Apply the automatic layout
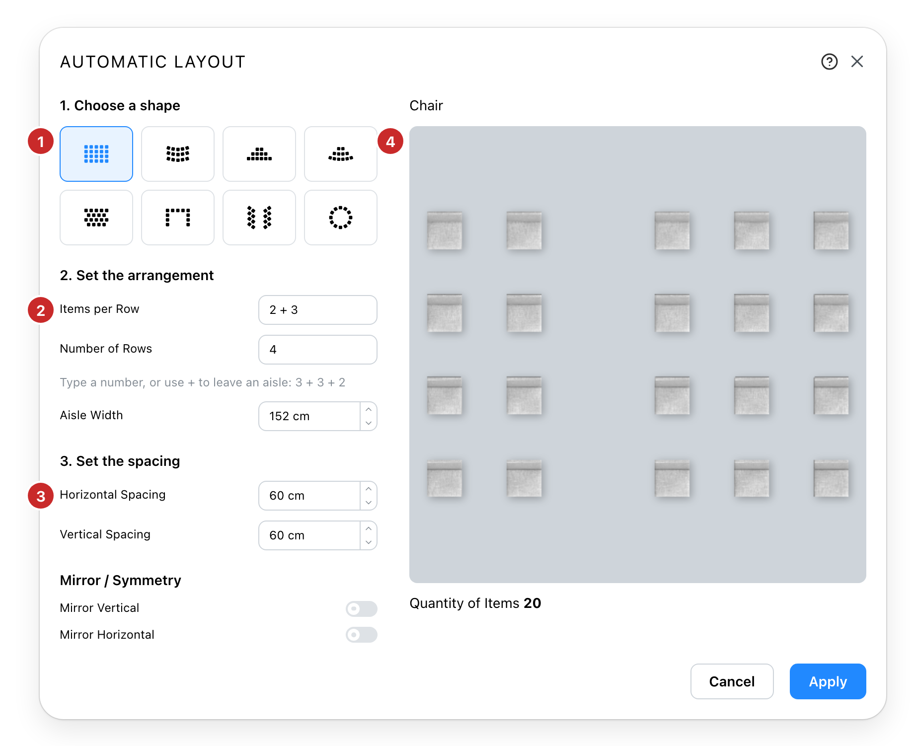The image size is (914, 746). coord(828,681)
